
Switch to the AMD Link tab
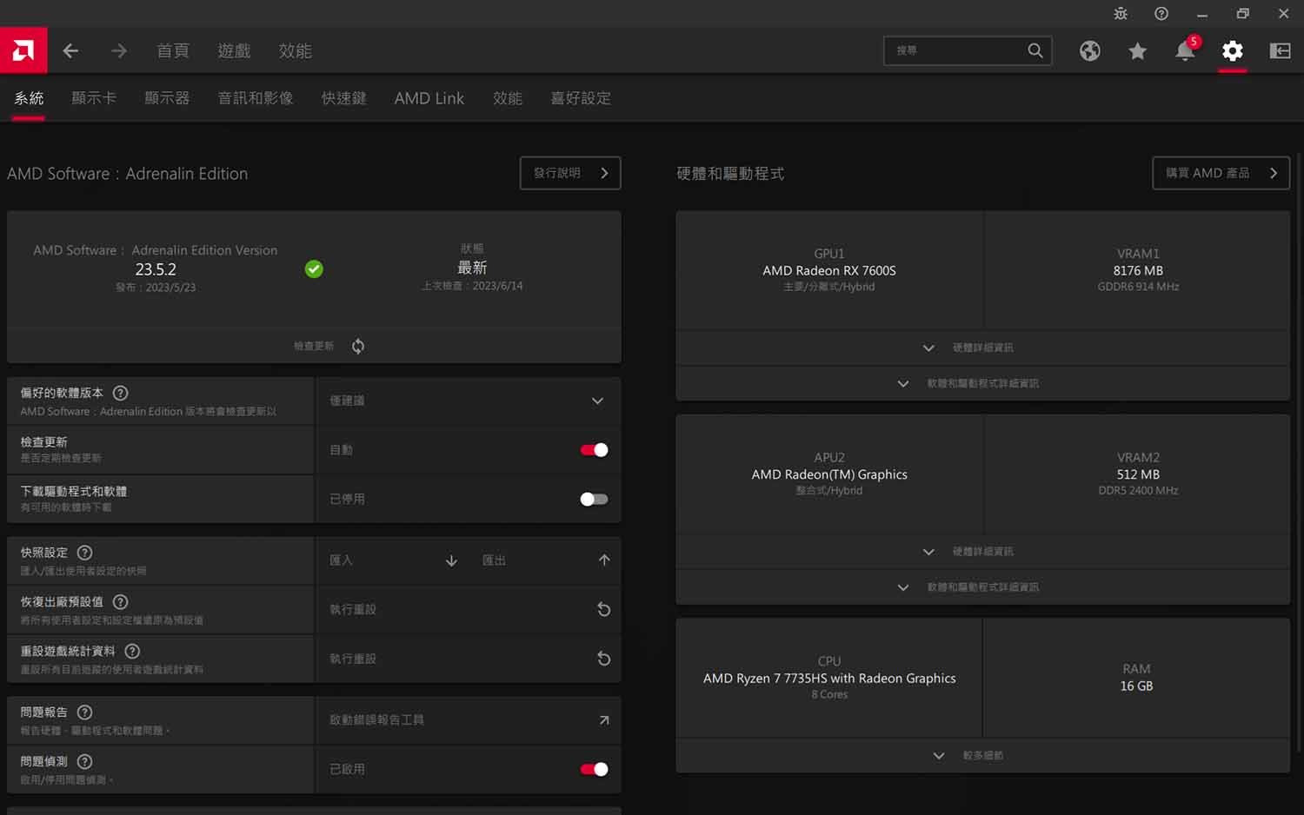click(x=429, y=98)
